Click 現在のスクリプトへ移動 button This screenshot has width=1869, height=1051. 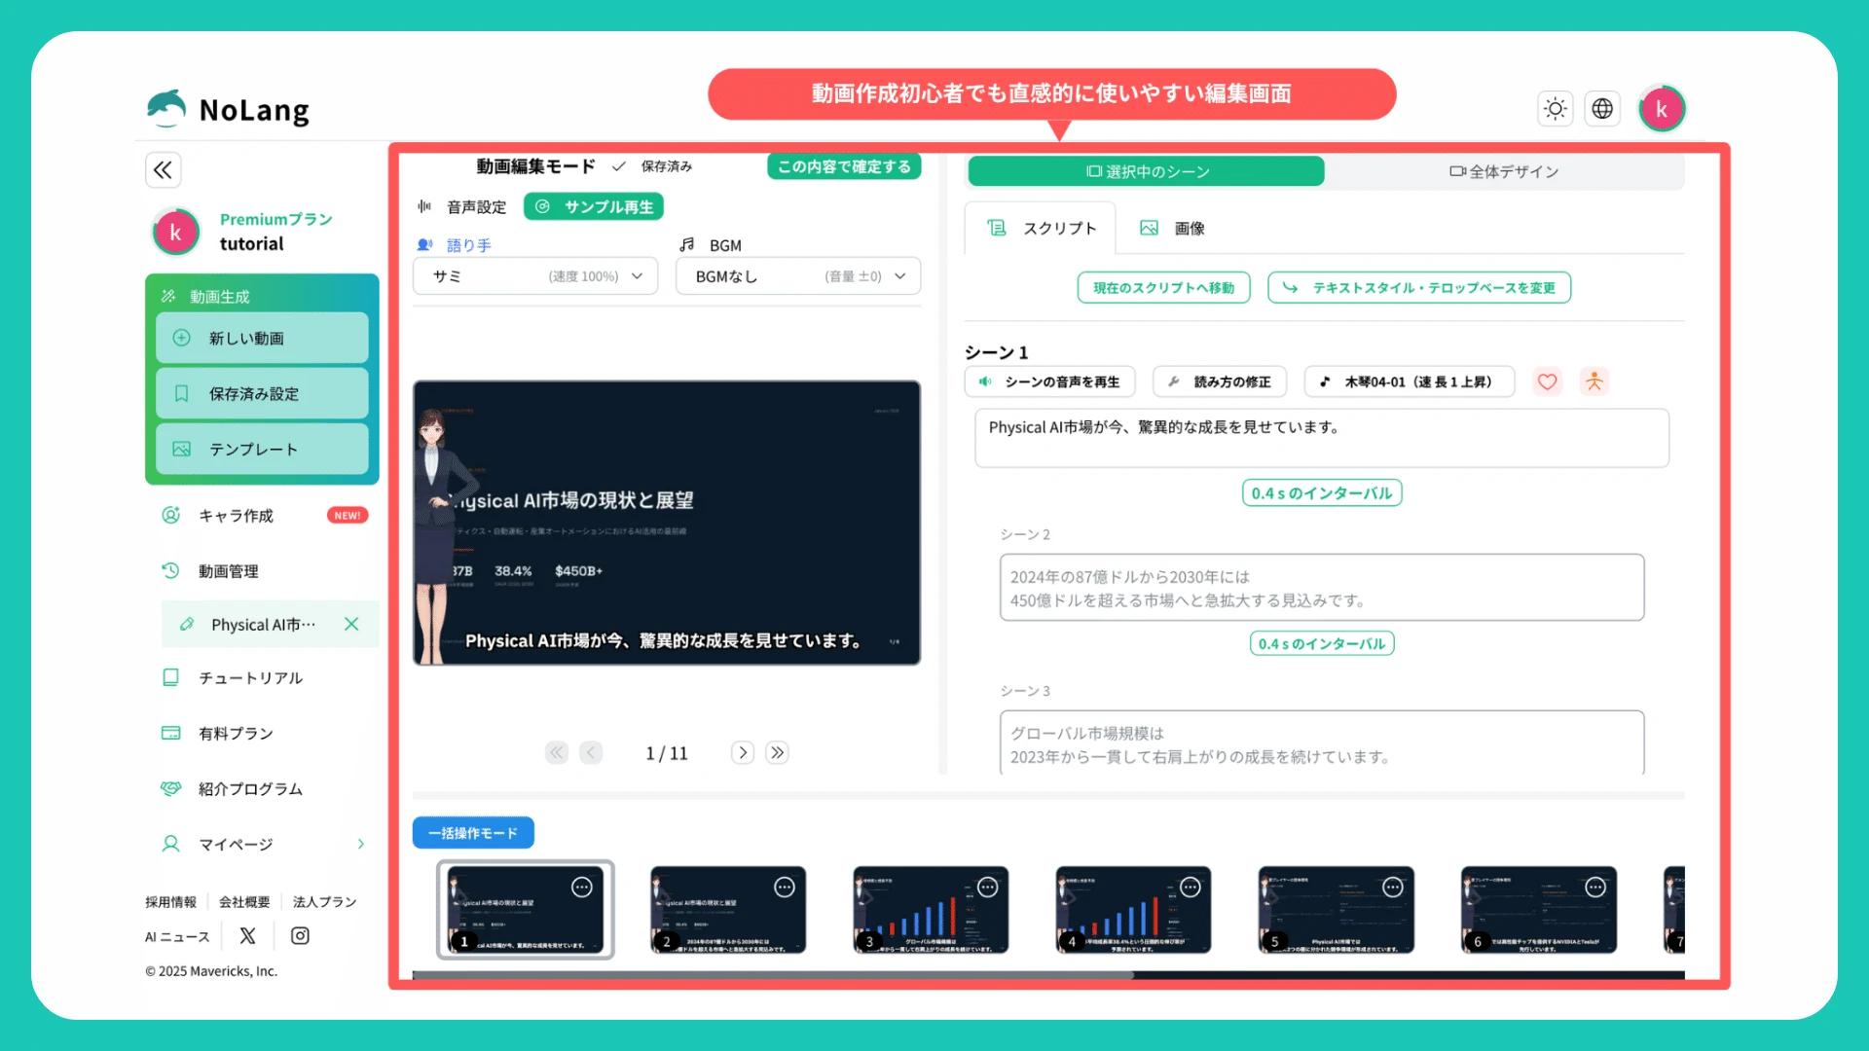(1163, 287)
